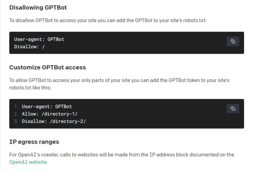Click the 'For OpenAI's crawler' sentence
260x170 pixels.
(x=122, y=158)
